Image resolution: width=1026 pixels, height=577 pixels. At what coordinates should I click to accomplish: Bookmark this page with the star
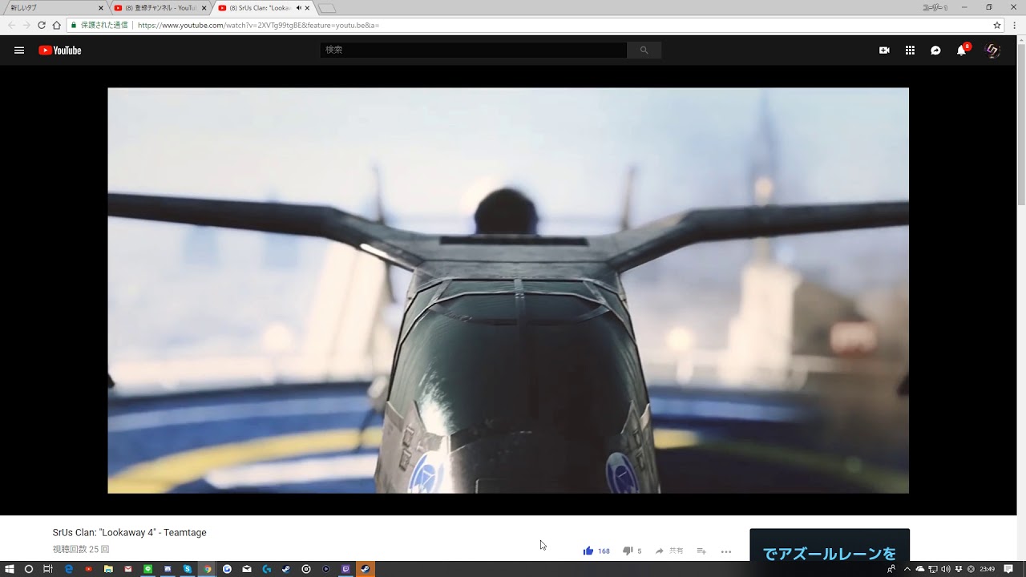997,25
